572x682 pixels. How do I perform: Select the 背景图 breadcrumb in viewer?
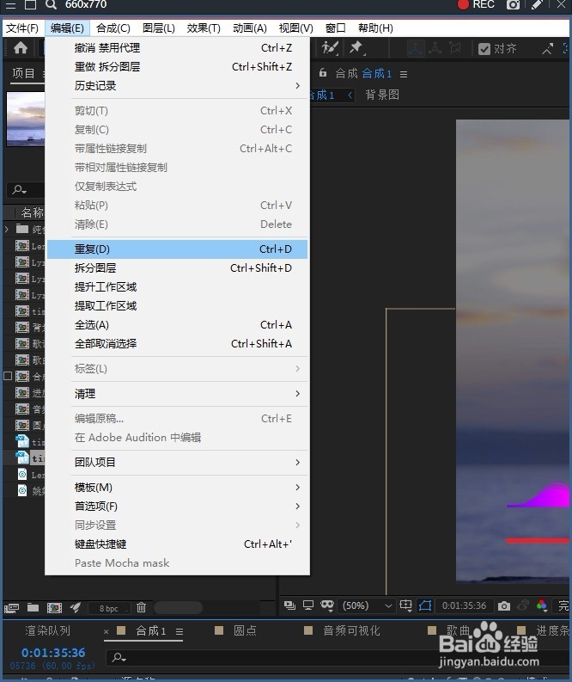click(x=382, y=95)
